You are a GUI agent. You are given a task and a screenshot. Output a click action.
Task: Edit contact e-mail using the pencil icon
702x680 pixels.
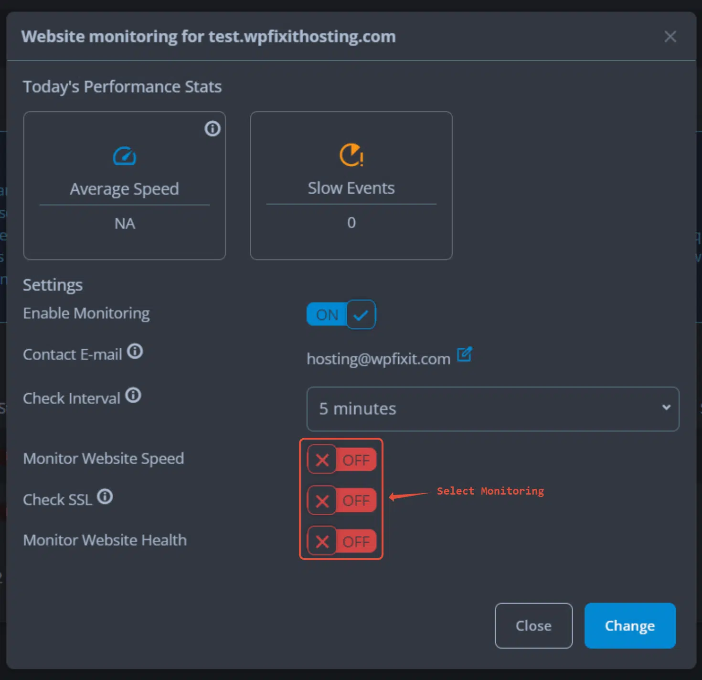(465, 354)
